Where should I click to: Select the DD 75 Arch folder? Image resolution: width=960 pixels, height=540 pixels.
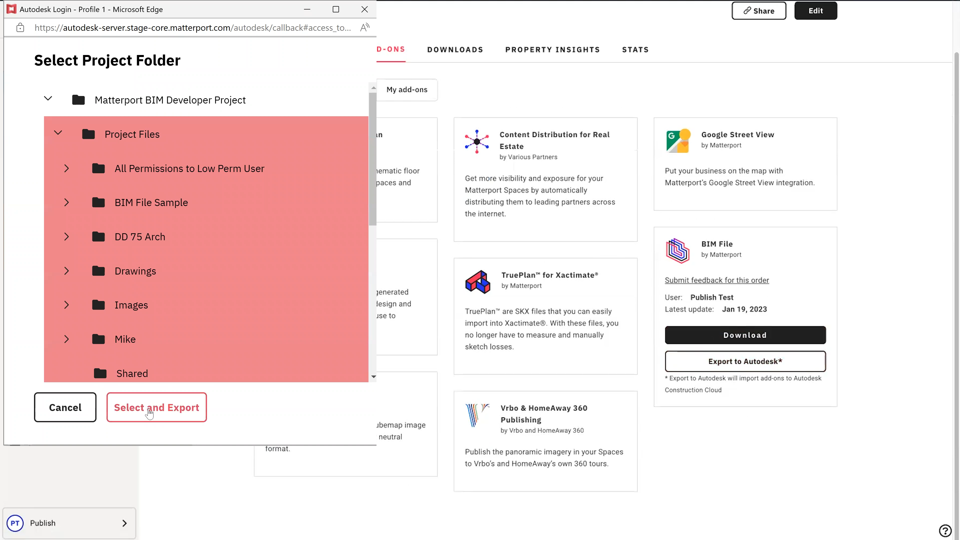[x=140, y=237]
